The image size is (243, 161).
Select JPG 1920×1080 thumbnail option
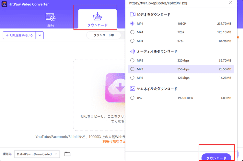pos(132,98)
